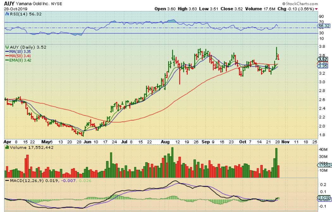
Task: Click the 'Chg -0.13 (-3.56%)' value
Action: (296, 9)
